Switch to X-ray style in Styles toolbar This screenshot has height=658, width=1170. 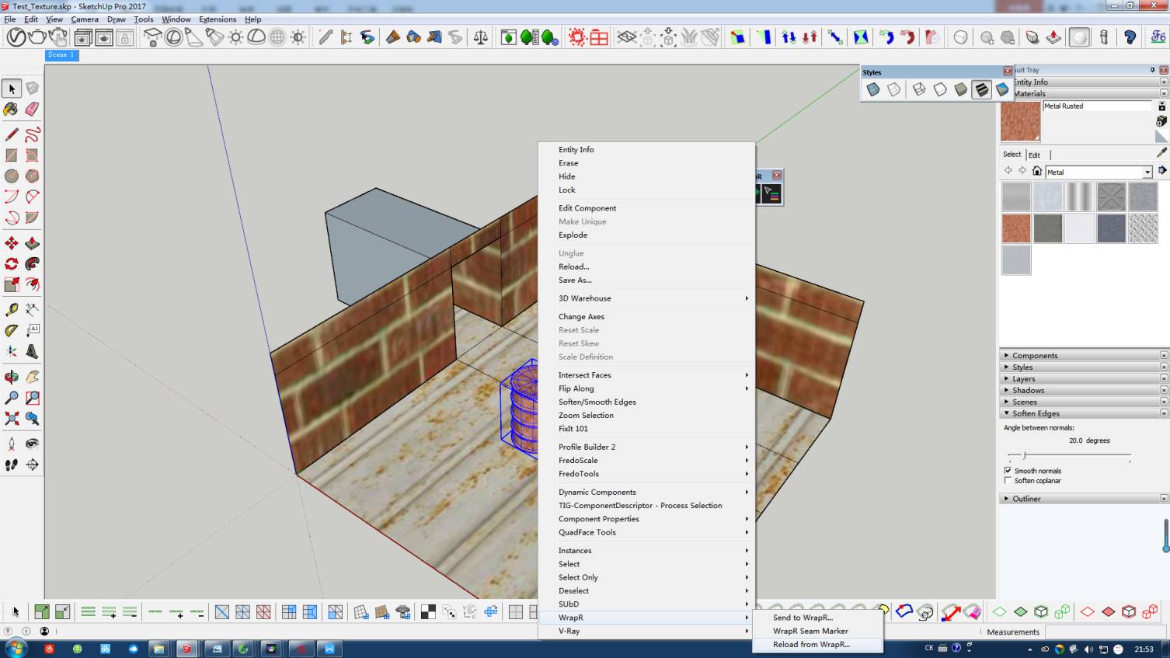(x=873, y=90)
